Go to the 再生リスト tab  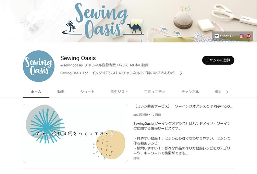tap(119, 92)
